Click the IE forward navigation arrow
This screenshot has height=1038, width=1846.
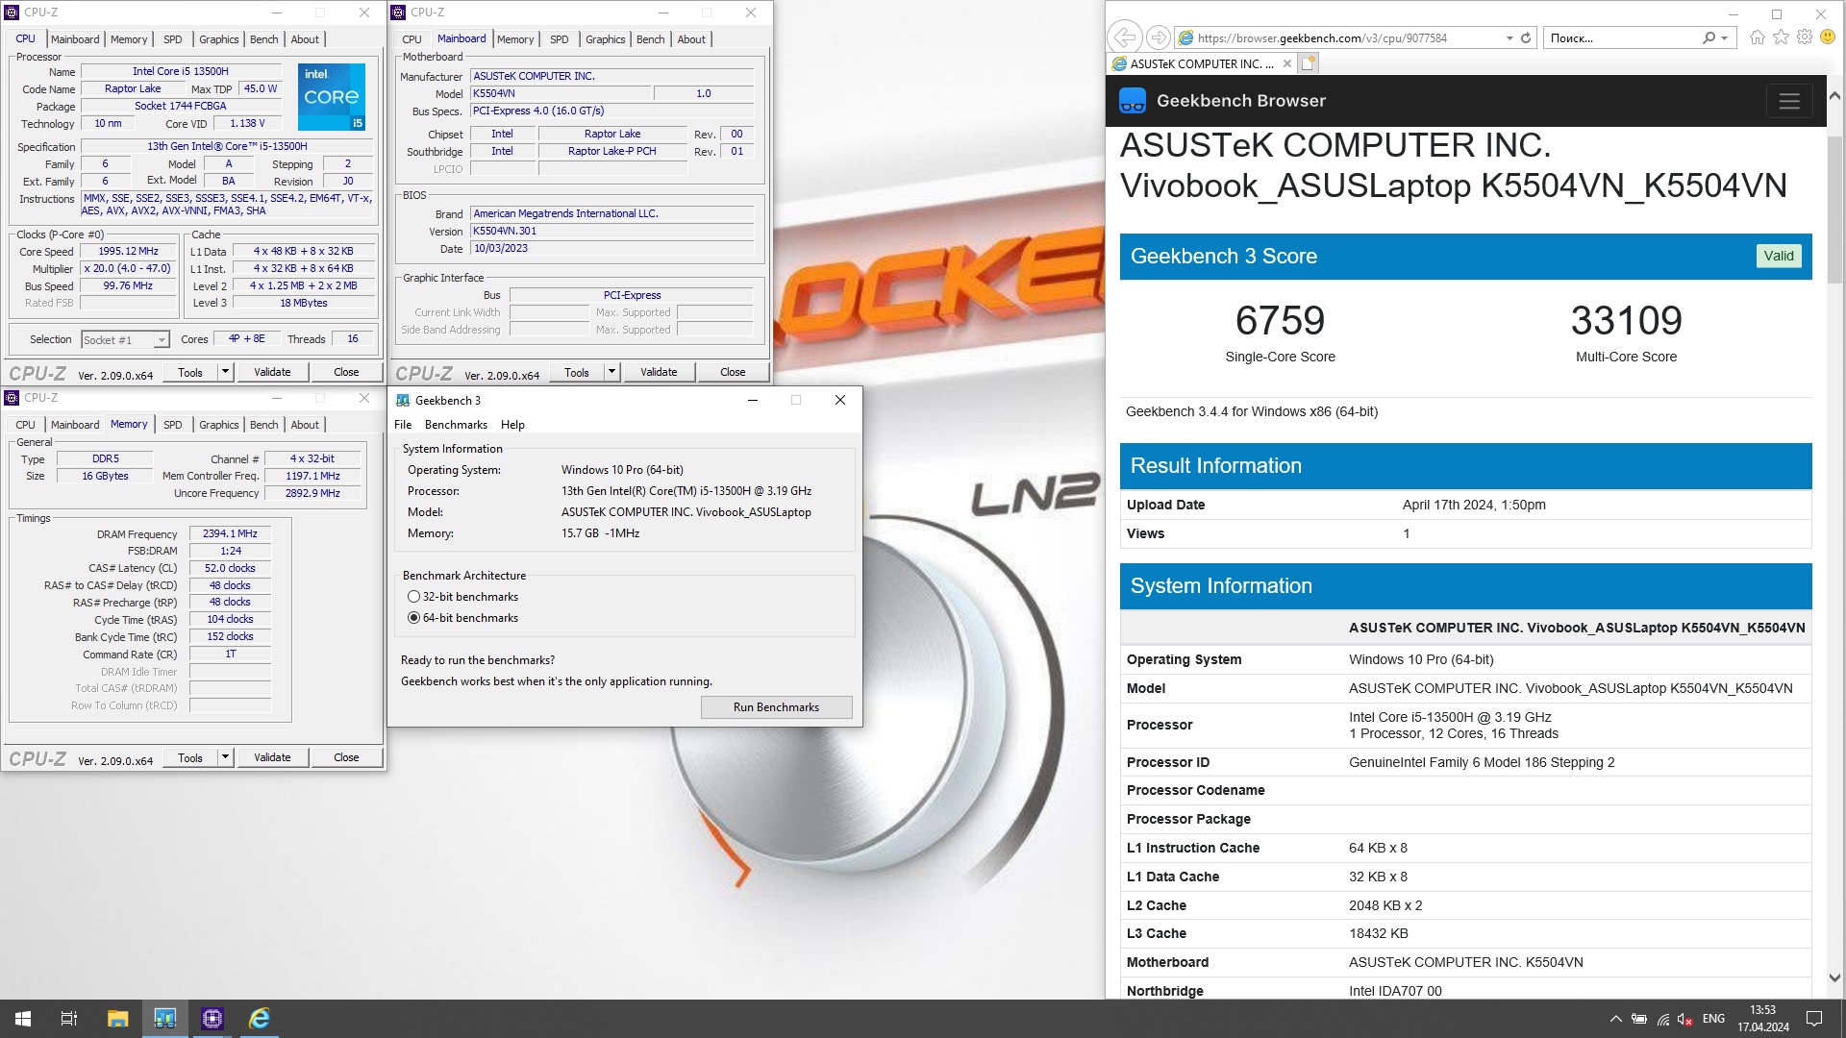1159,37
